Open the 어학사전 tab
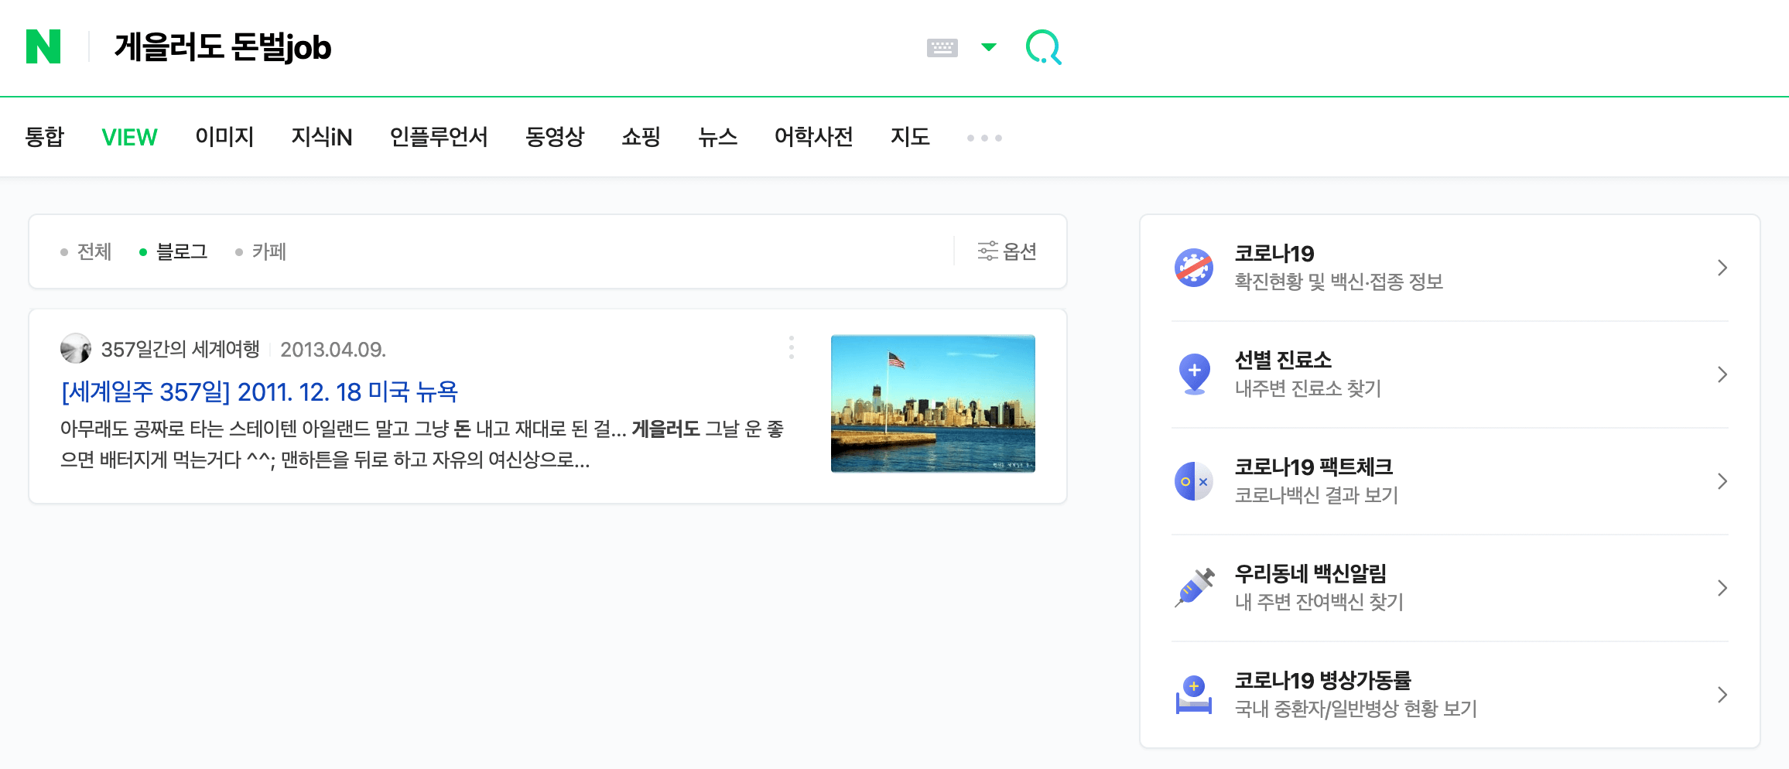Image resolution: width=1789 pixels, height=769 pixels. coord(813,137)
